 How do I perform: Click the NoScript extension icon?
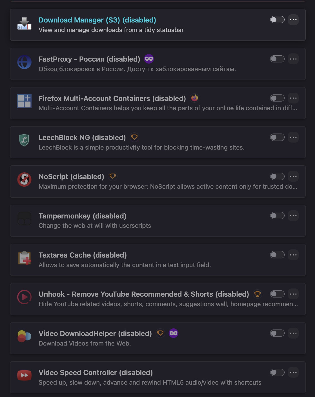tap(24, 179)
